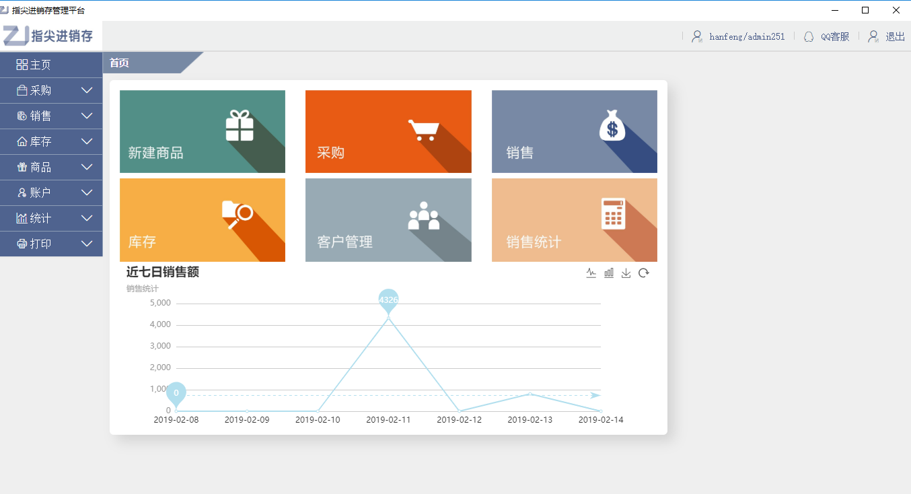Expand the 销售 sidebar menu chevron
Screen dimensions: 911x494
tap(87, 116)
